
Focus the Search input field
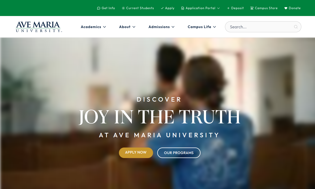(263, 27)
